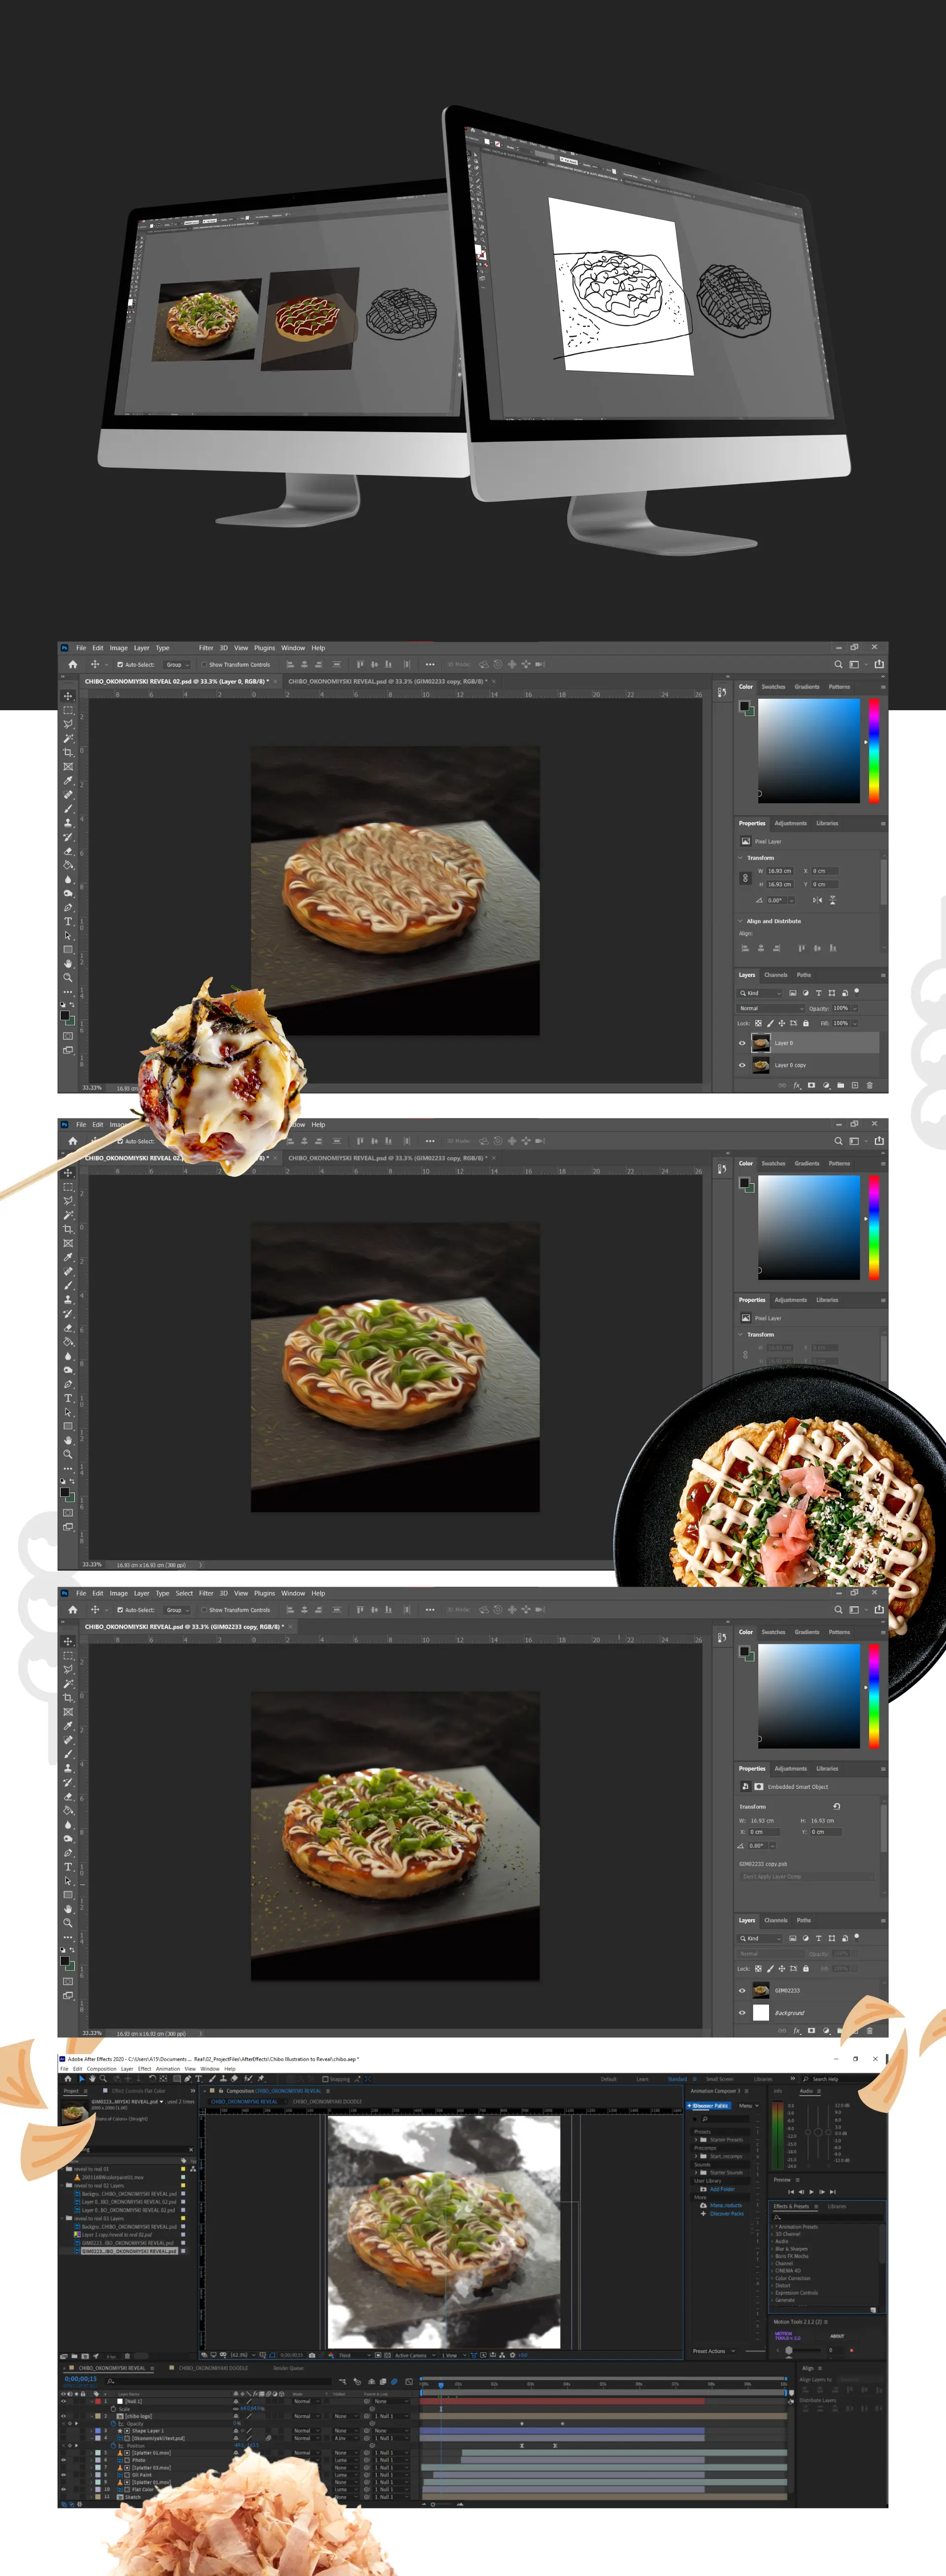Switch to Swatches tab in top Photoshop window
Image resolution: width=946 pixels, height=2576 pixels.
773,687
